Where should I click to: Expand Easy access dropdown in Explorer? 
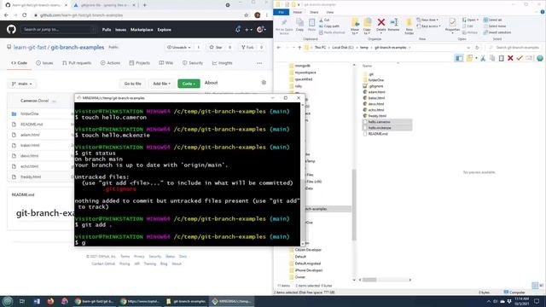tap(428, 26)
